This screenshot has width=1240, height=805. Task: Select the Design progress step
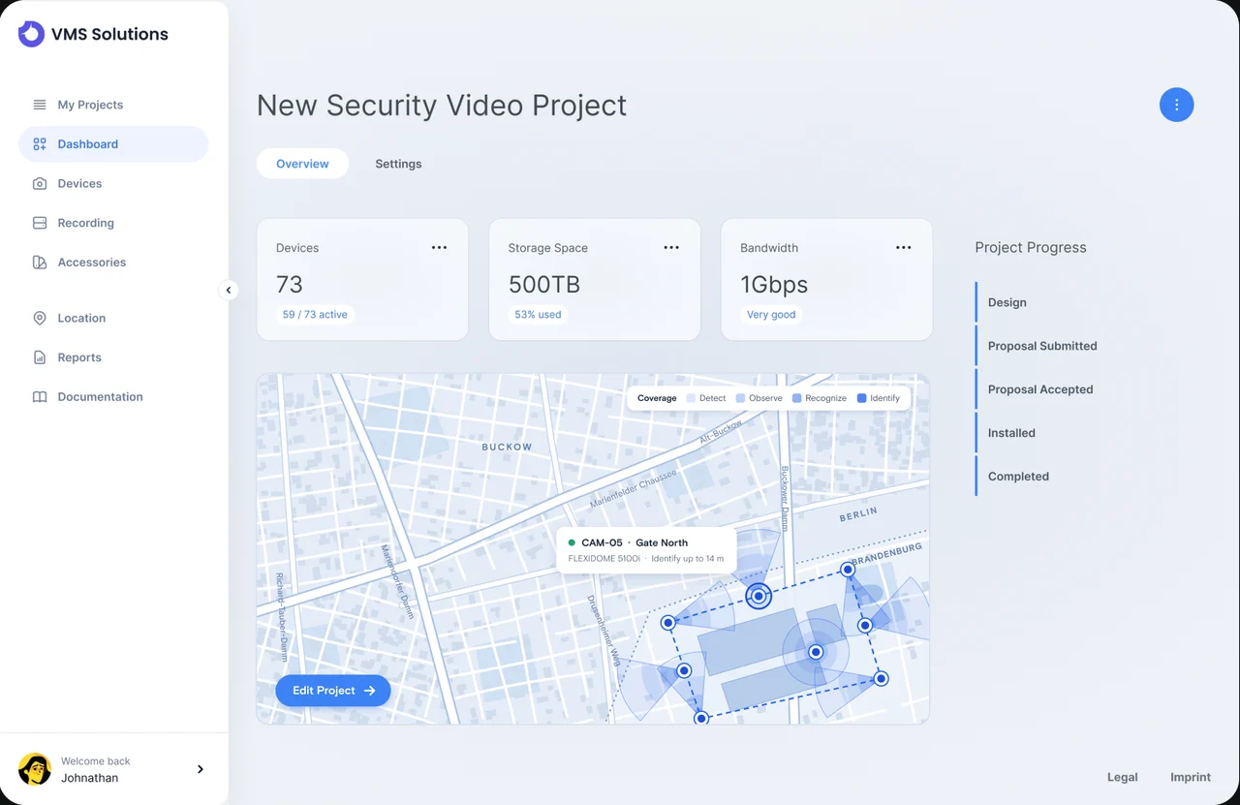tap(1007, 302)
